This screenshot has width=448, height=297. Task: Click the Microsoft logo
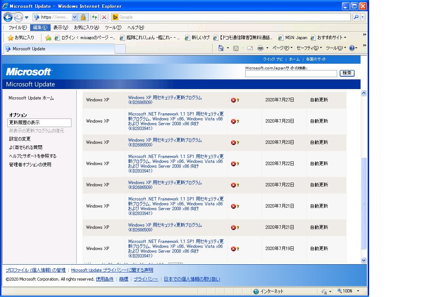[29, 72]
